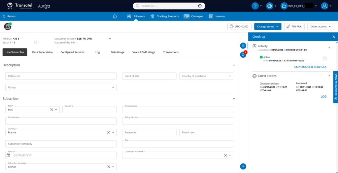This screenshot has height=173, width=338.
Task: Click the subscriber avatar status icon
Action: point(8,26)
